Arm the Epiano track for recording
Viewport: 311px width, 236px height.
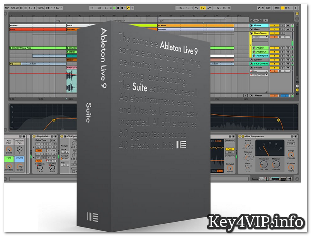click(x=287, y=60)
